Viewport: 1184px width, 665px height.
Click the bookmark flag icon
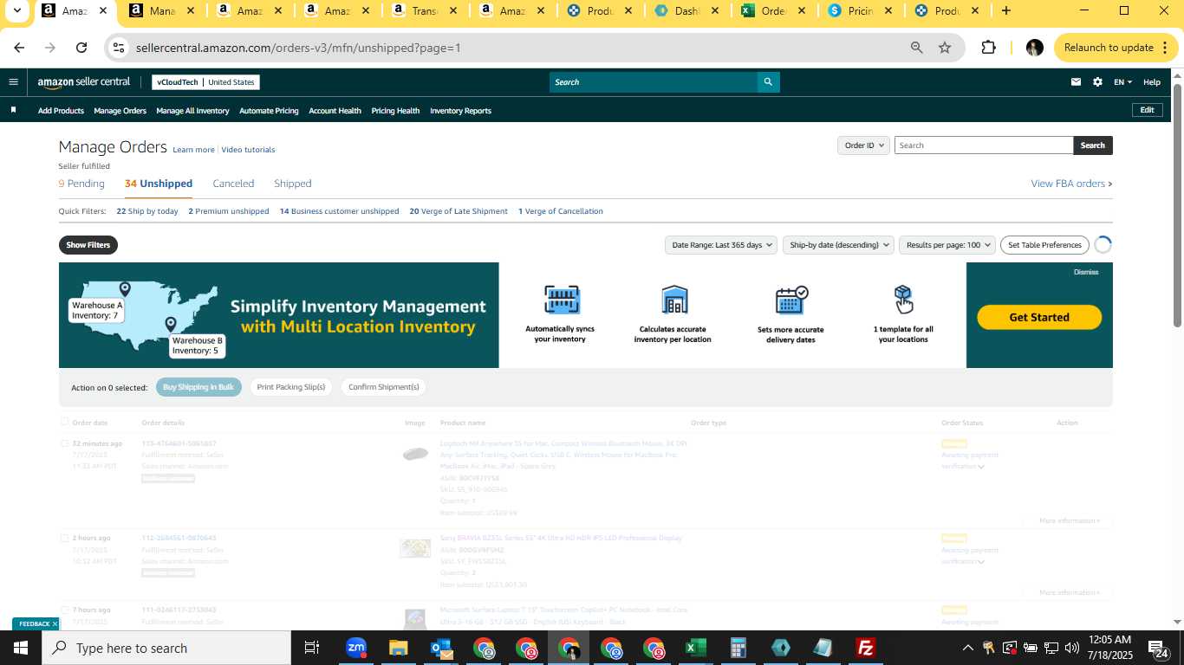click(13, 110)
